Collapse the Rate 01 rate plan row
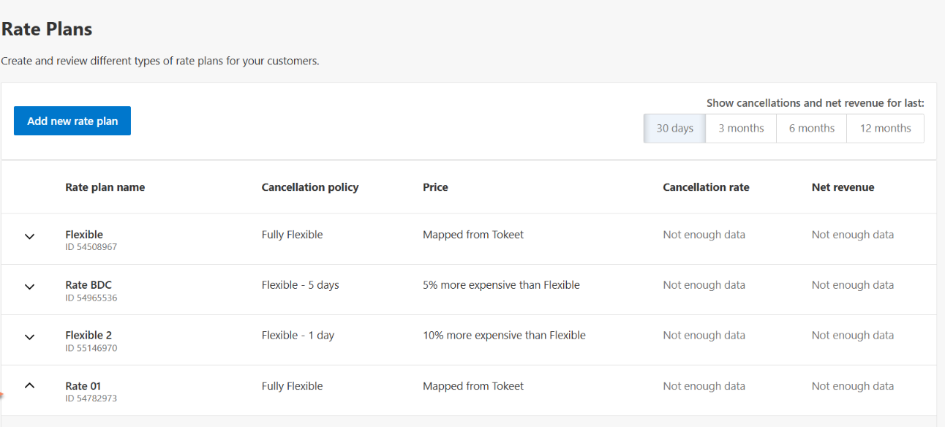 30,385
